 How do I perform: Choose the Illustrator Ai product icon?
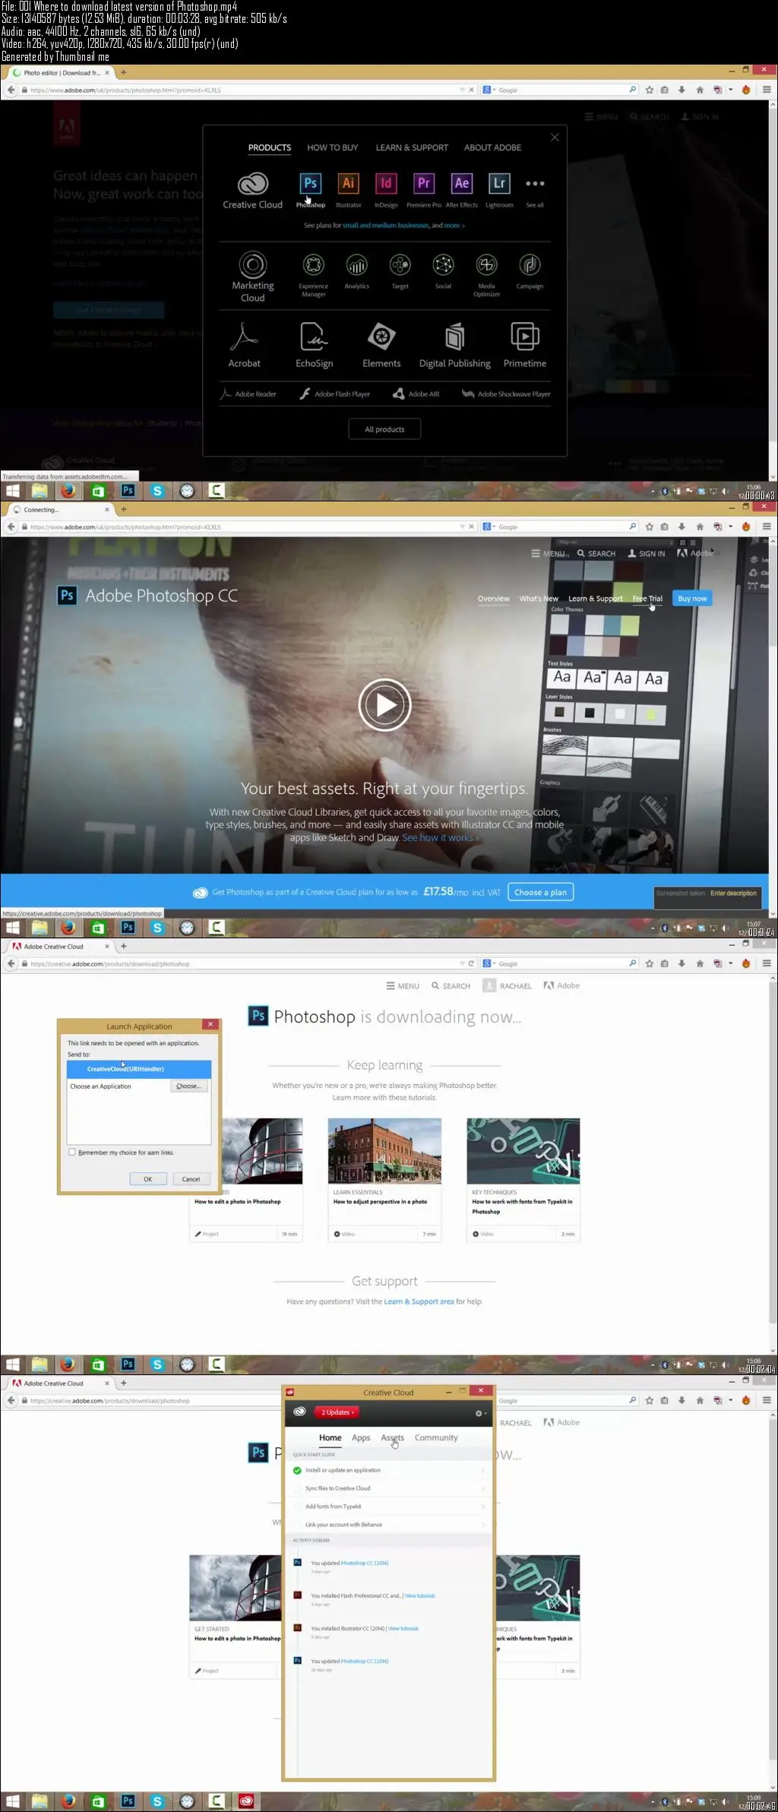(x=348, y=183)
